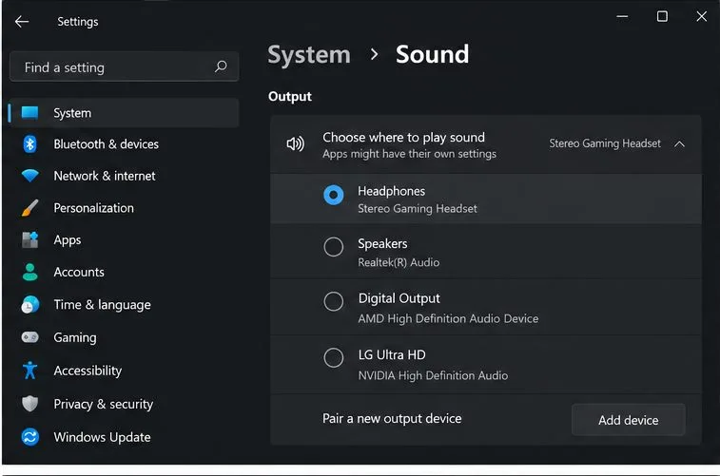This screenshot has height=476, width=720.
Task: Open Time & language settings
Action: pyautogui.click(x=124, y=304)
